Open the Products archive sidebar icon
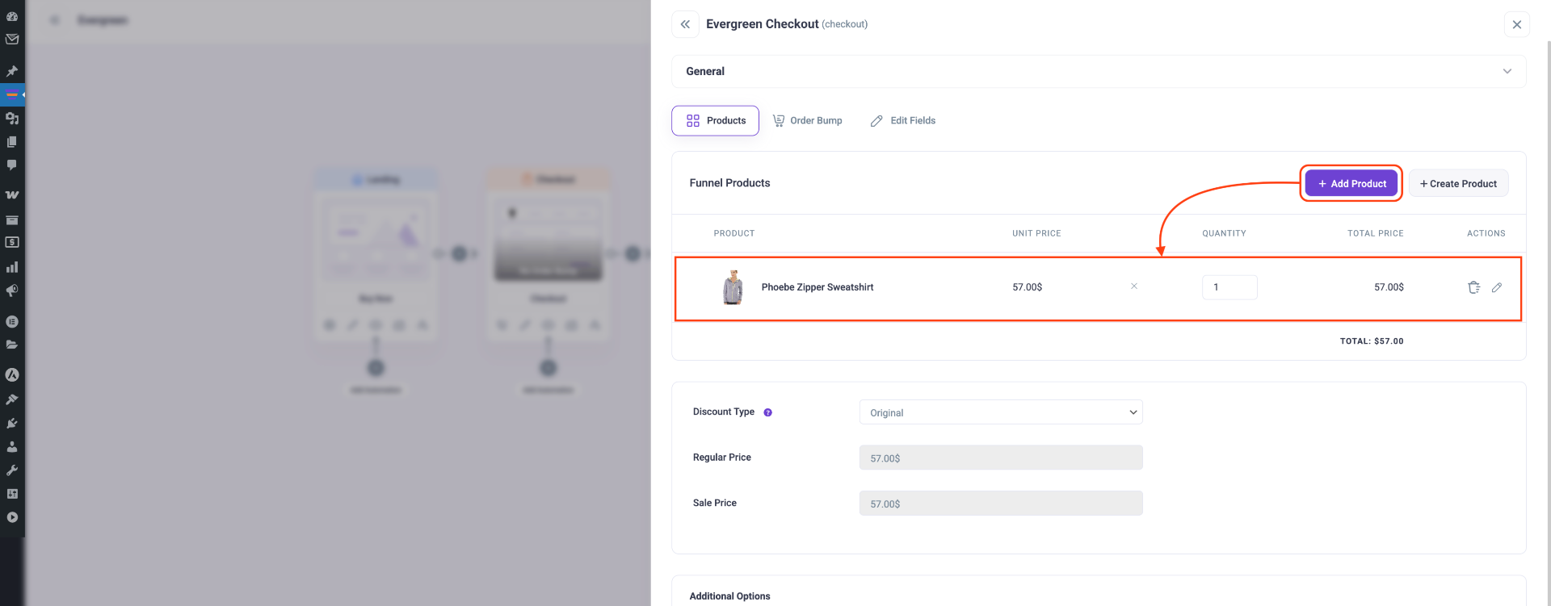Image resolution: width=1551 pixels, height=606 pixels. pos(12,219)
